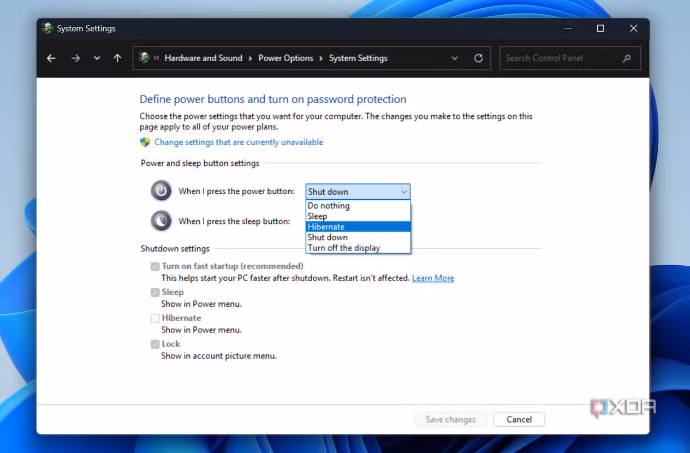
Task: Enable the Hibernate power menu checkbox
Action: (x=156, y=318)
